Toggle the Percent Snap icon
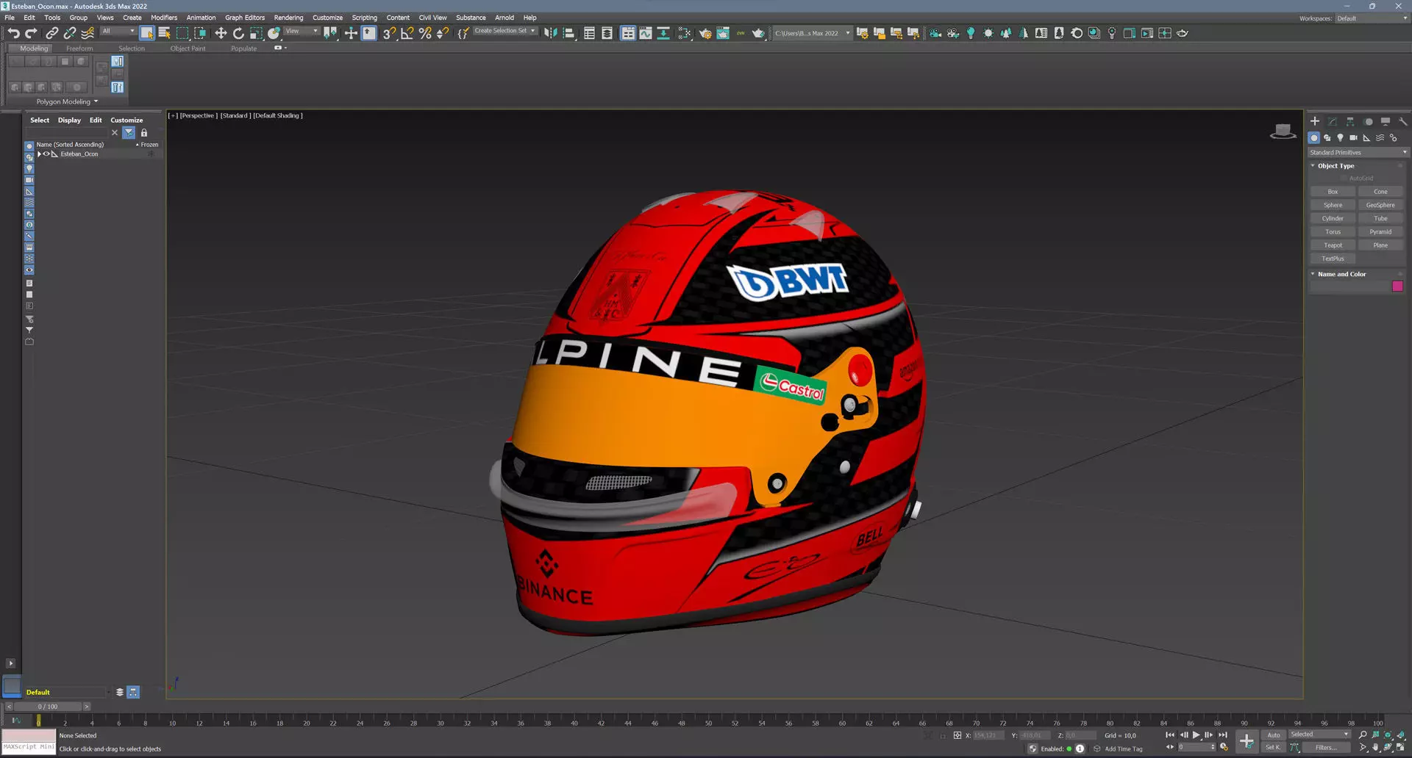Screen dimensions: 1412x758 (x=425, y=33)
